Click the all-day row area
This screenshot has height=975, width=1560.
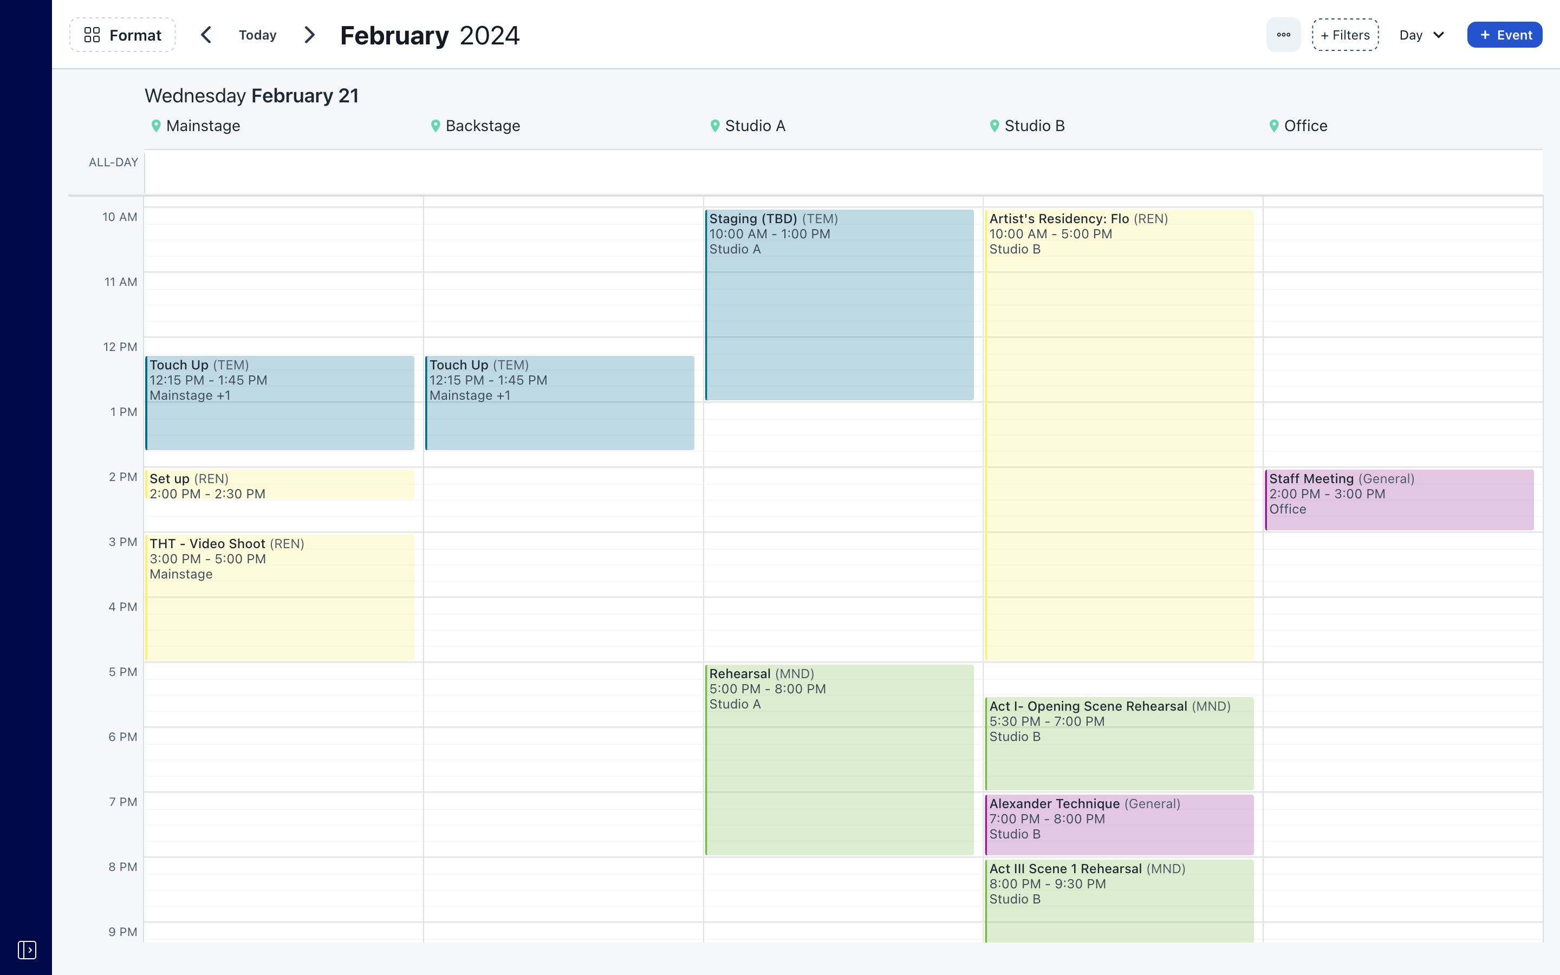843,172
